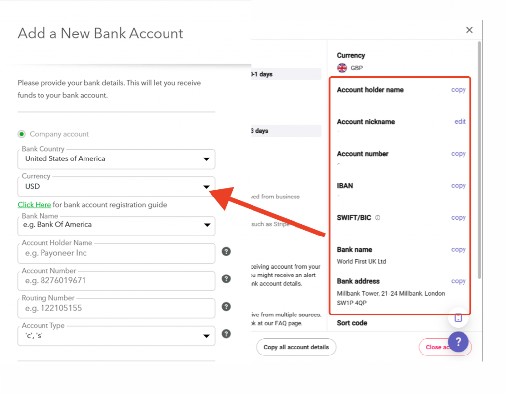Screen dimensions: 506x394
Task: Click the Account Number help icon
Action: [x=226, y=279]
